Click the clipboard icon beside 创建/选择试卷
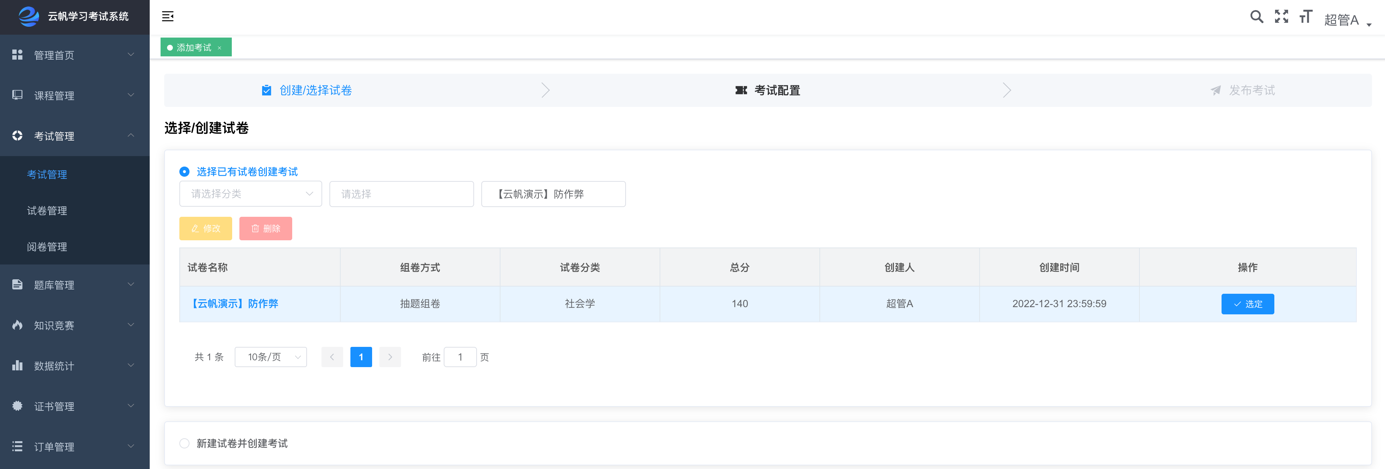Image resolution: width=1385 pixels, height=469 pixels. click(266, 90)
